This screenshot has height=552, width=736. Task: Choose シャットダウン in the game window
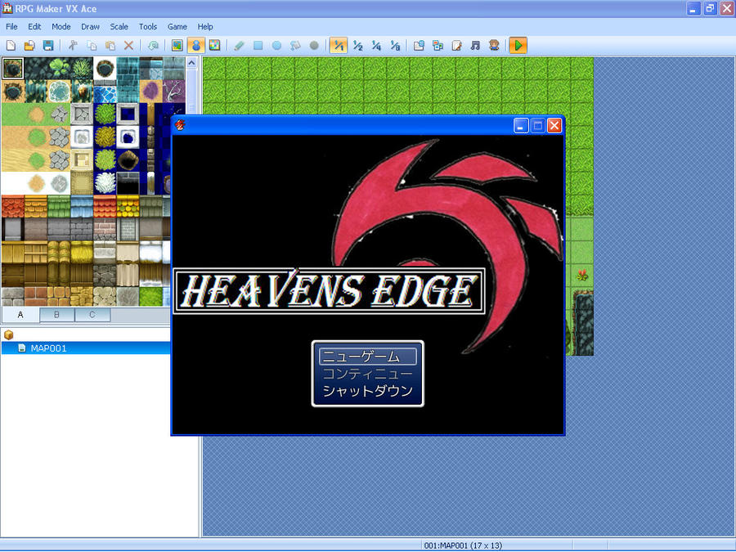pyautogui.click(x=367, y=392)
